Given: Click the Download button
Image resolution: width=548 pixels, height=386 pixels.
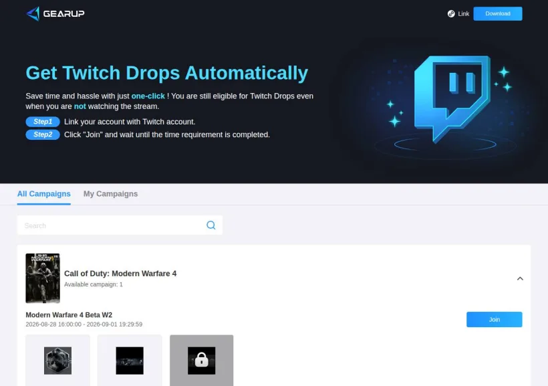Looking at the screenshot, I should [498, 13].
